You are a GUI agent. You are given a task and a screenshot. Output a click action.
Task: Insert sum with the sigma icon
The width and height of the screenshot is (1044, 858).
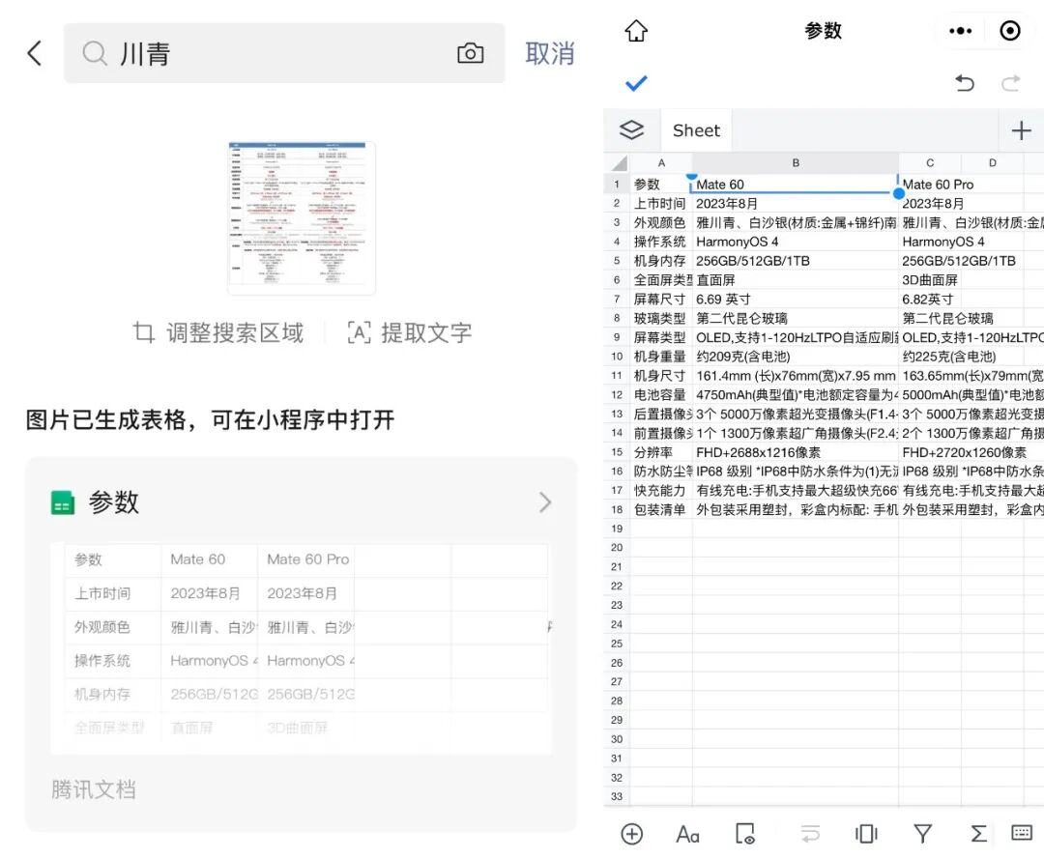pyautogui.click(x=978, y=834)
